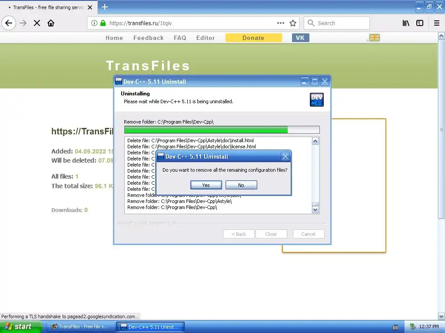
Task: Open page actions three-dot menu
Action: click(281, 23)
